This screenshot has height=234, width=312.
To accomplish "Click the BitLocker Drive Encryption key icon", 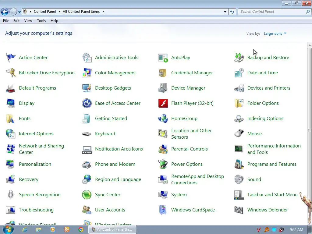I will [11, 73].
